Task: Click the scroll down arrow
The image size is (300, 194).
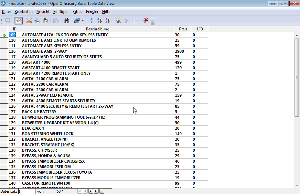Action: [x=297, y=185]
